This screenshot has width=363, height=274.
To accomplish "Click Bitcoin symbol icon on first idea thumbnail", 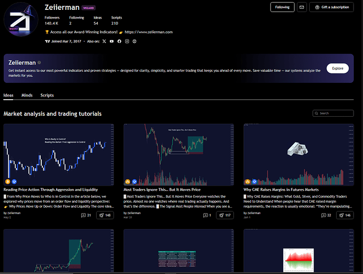I will (8, 181).
